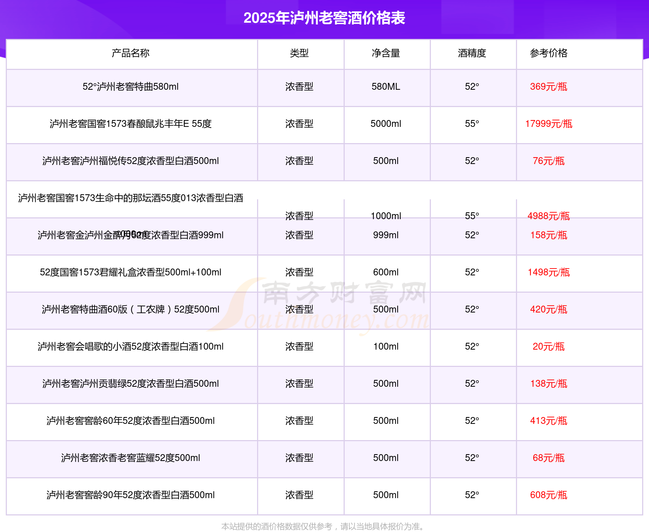Click "浓香型" in the 580ML row

click(299, 87)
